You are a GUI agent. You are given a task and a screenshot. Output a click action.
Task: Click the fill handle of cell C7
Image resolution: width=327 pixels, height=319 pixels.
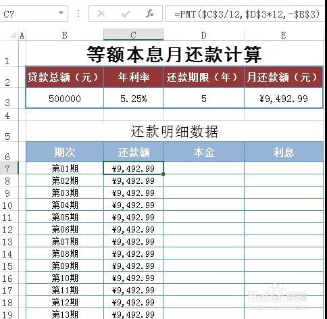pos(163,174)
